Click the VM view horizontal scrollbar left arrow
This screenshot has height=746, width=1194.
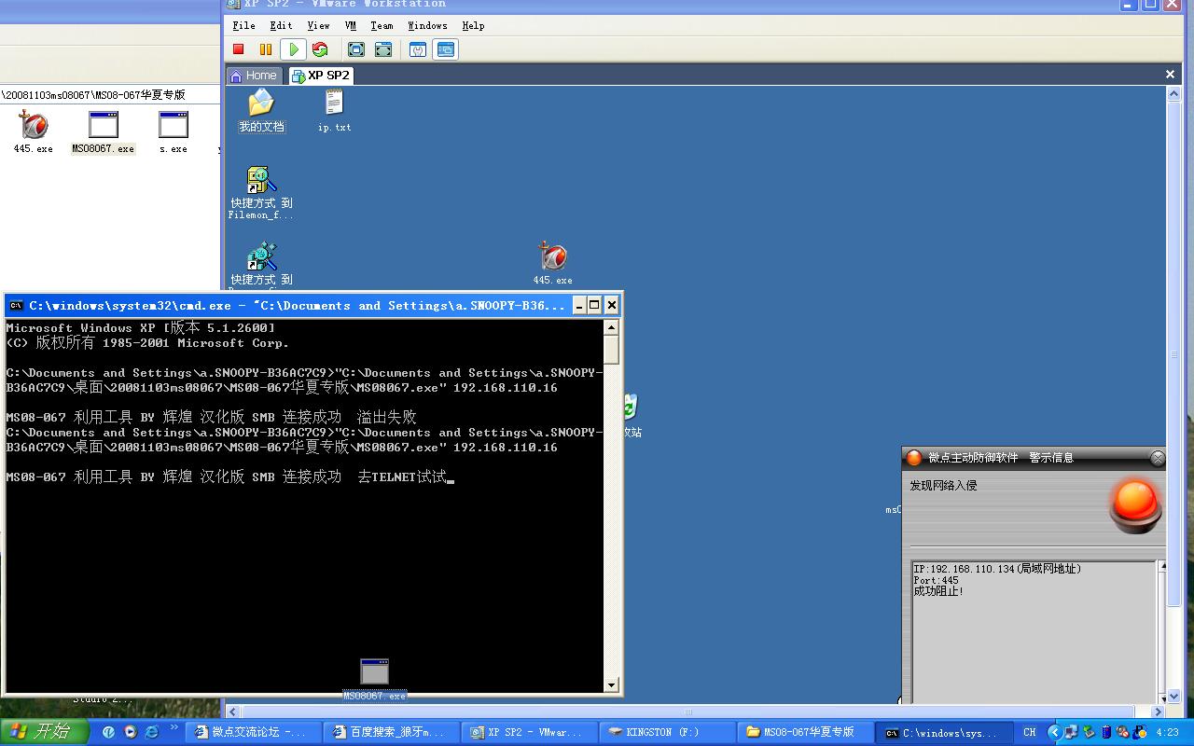pos(233,711)
